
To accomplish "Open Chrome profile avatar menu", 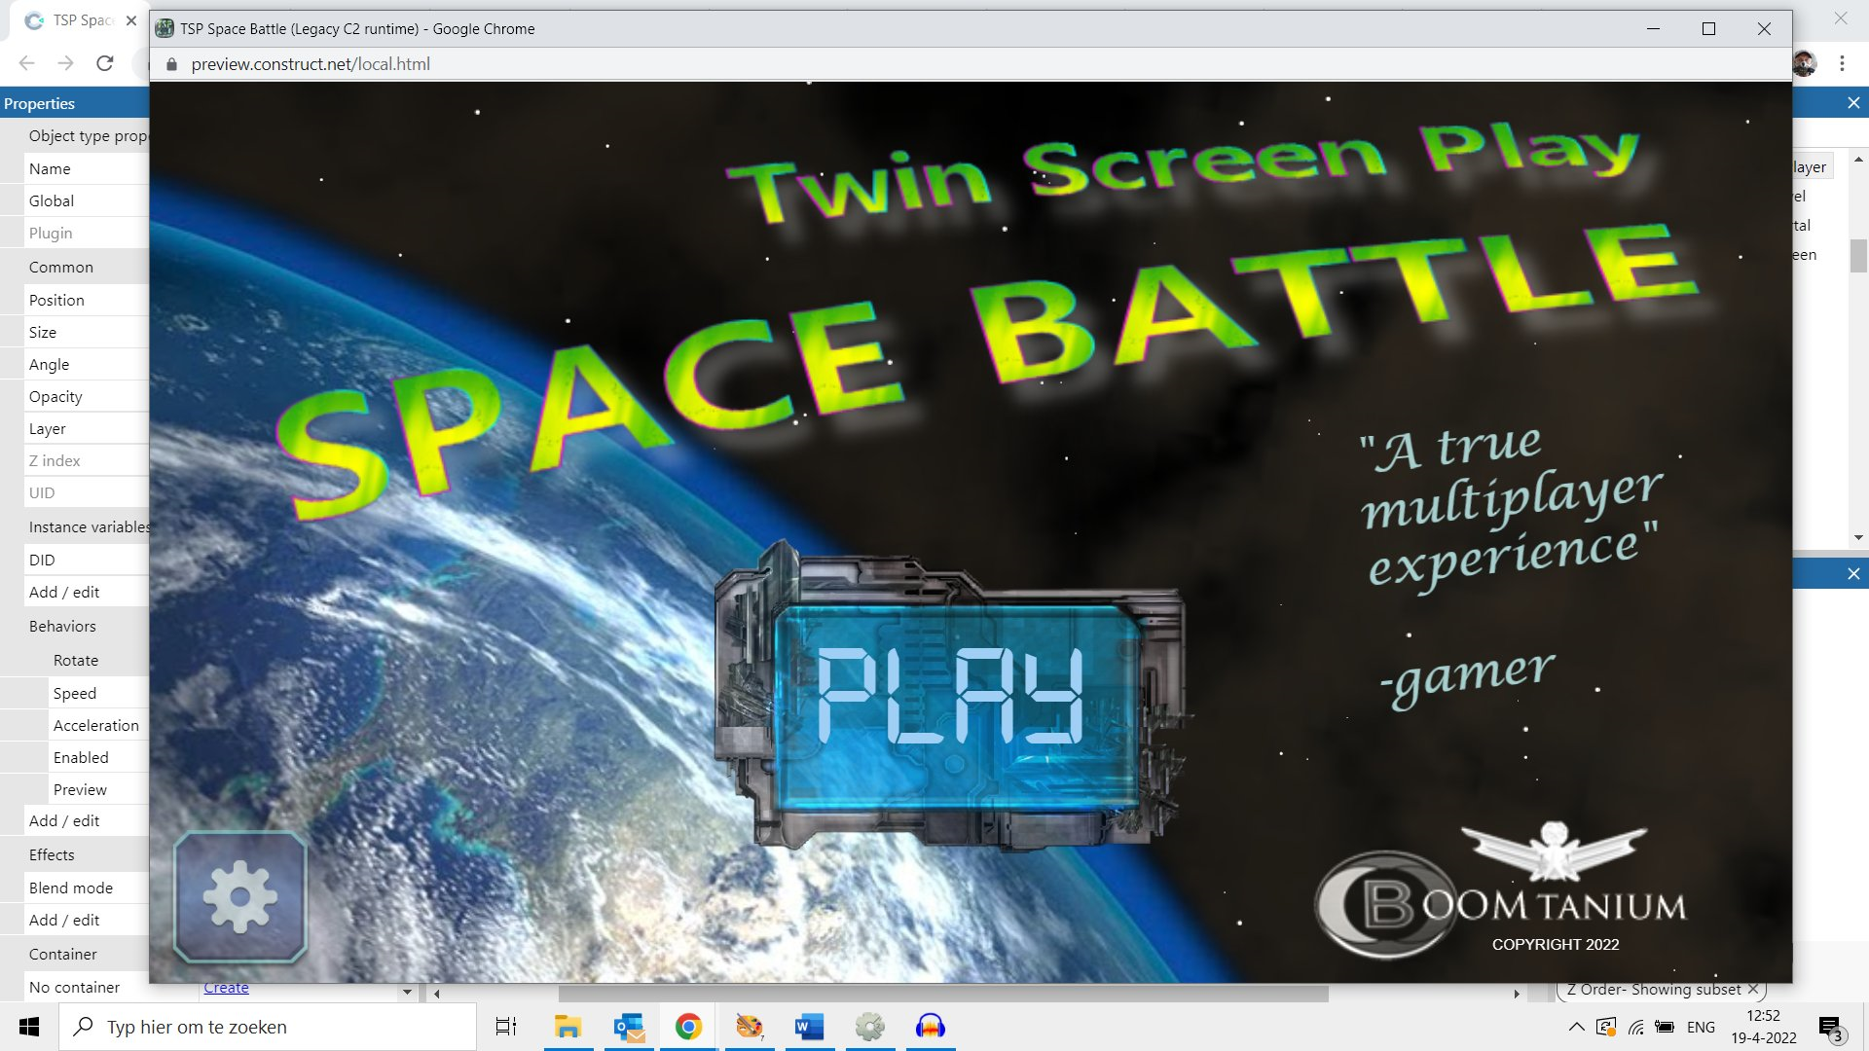I will point(1805,63).
